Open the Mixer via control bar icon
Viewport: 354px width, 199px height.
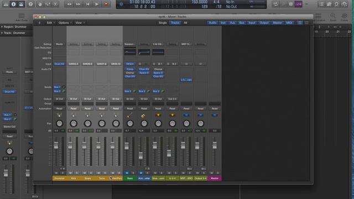tap(48, 4)
